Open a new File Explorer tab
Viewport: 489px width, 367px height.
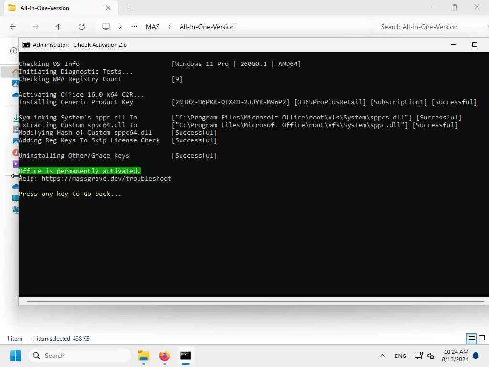(x=129, y=8)
